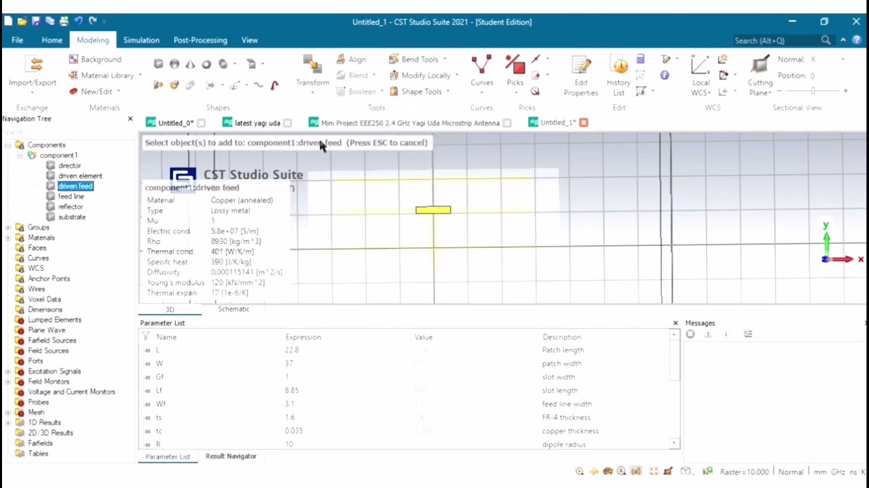The width and height of the screenshot is (869, 488).
Task: Open the File menu
Action: point(17,40)
